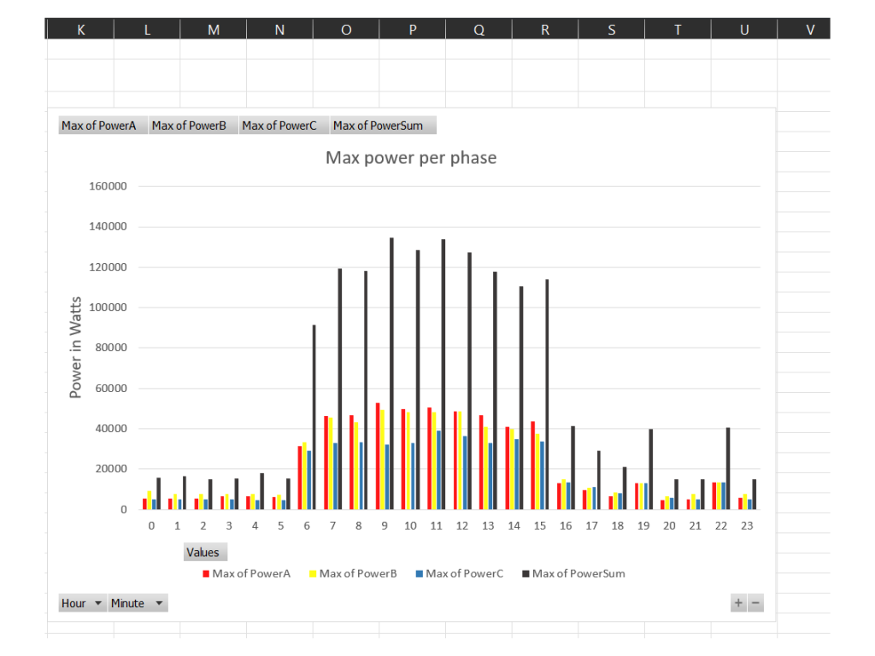Select the Max of PowerC legend label

(x=465, y=573)
